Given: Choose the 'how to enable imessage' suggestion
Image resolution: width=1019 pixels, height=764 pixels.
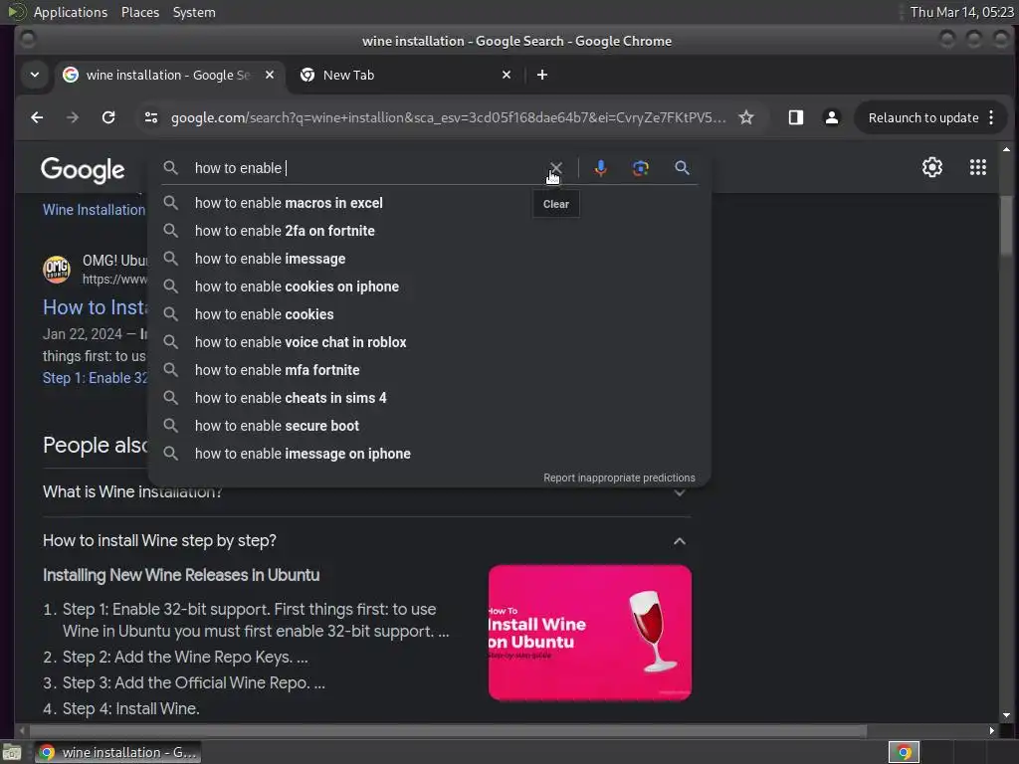Looking at the screenshot, I should (429, 259).
